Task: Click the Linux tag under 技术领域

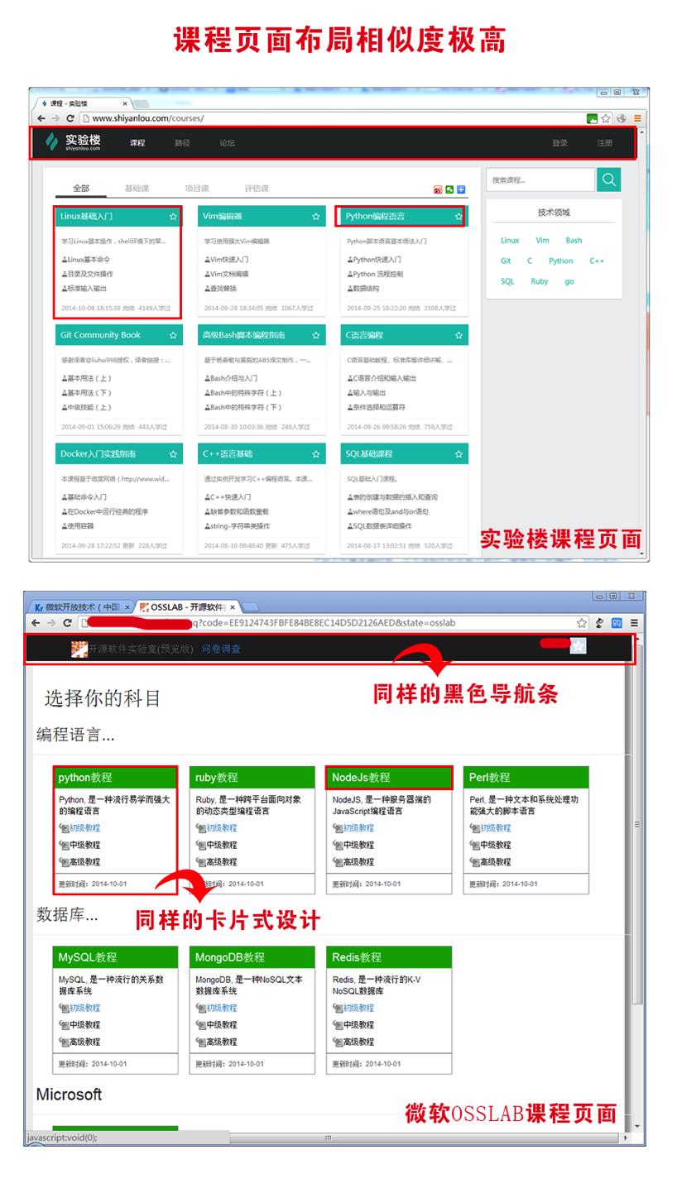Action: 510,241
